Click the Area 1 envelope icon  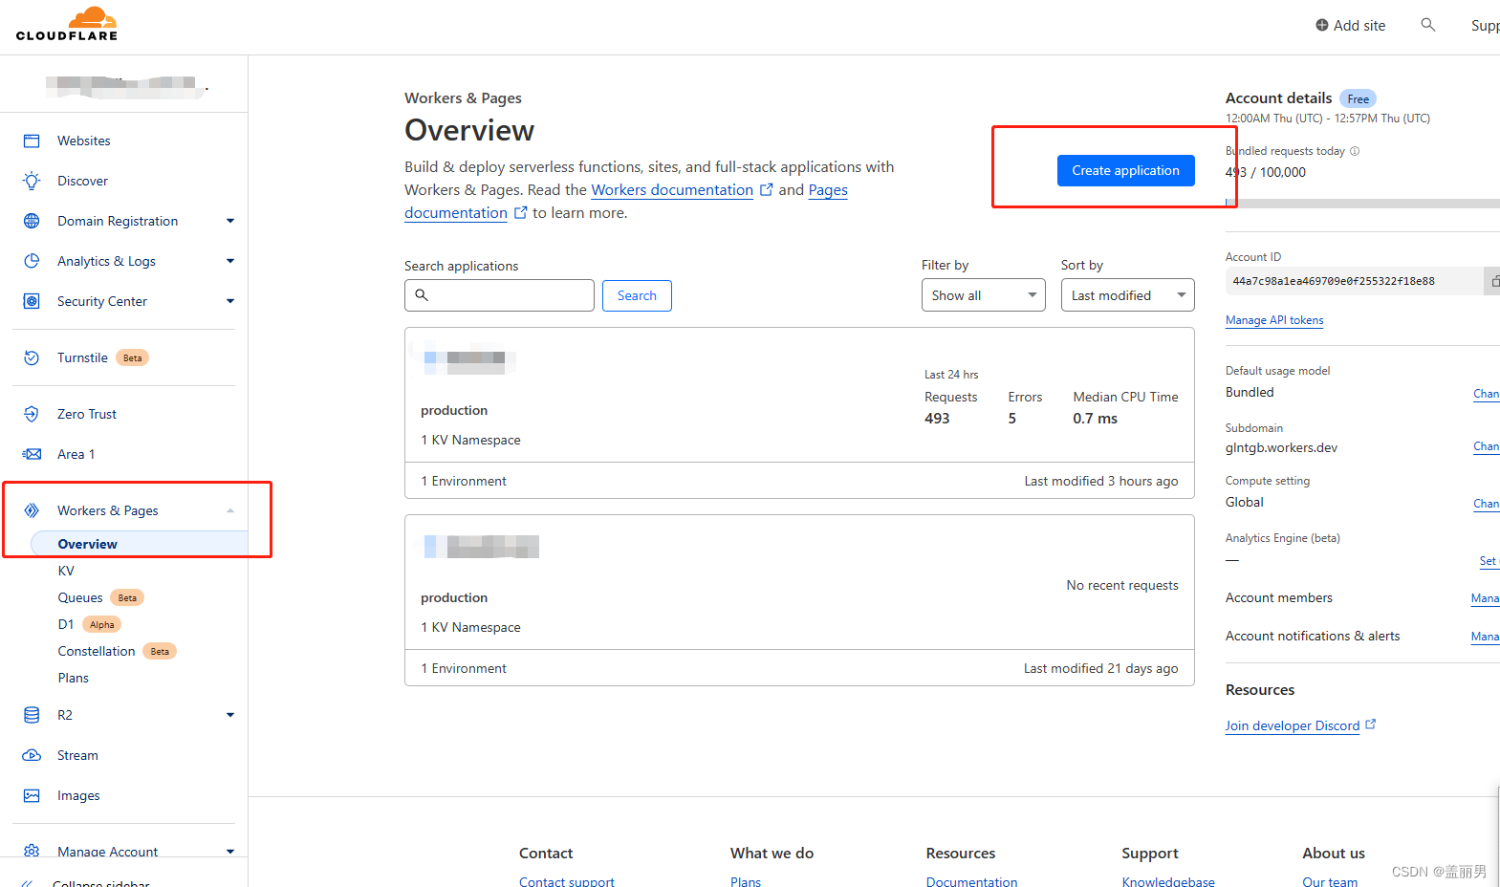(x=32, y=454)
